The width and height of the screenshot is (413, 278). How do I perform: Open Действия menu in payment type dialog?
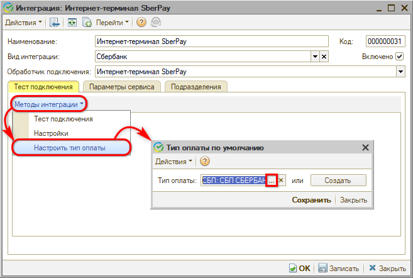[x=174, y=161]
